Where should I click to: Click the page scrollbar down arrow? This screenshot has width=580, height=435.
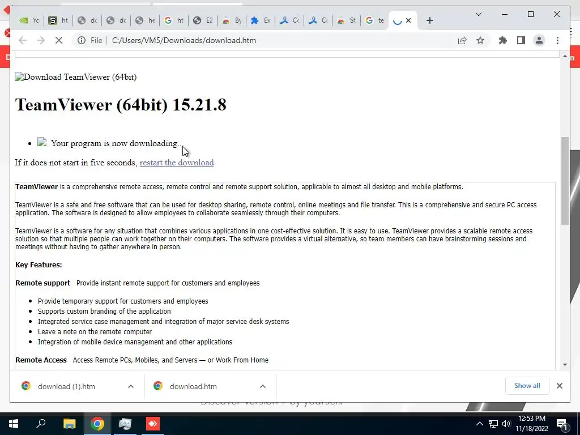point(565,365)
